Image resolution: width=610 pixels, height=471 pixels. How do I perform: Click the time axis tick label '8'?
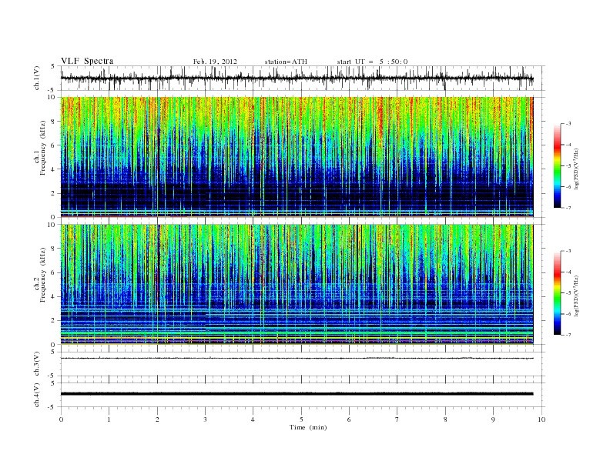point(445,419)
